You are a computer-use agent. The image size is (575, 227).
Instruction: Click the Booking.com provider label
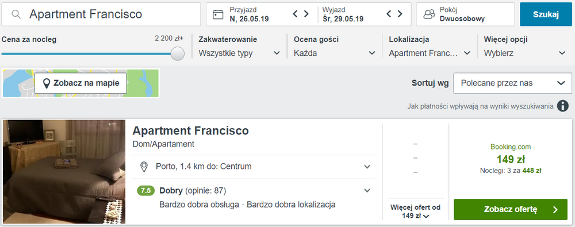(511, 147)
